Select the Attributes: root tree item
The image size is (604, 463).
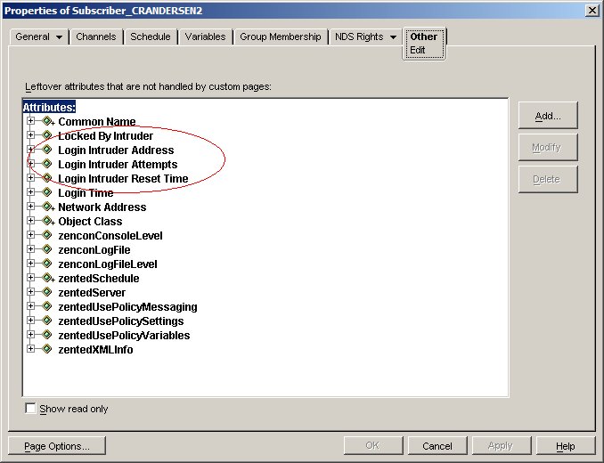49,107
